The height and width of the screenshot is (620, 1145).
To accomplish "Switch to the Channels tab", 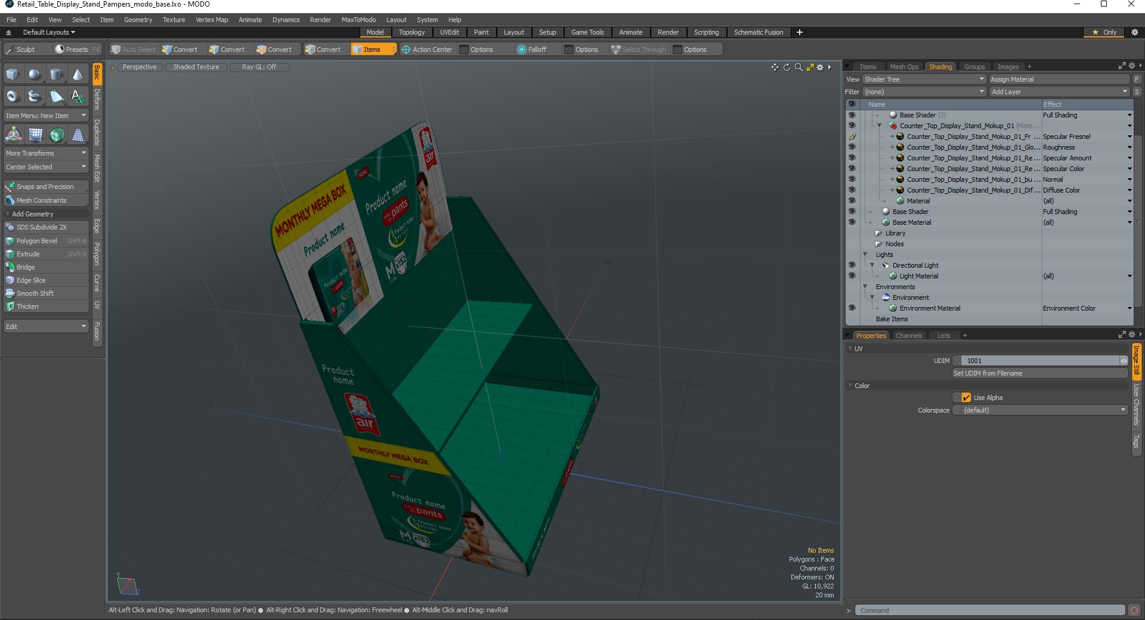I will coord(908,336).
